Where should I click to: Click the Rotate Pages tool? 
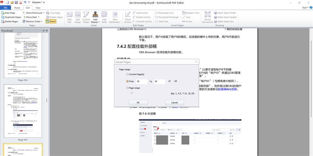click(x=54, y=17)
